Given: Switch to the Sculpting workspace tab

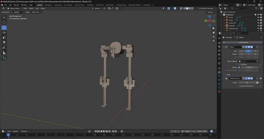Looking at the screenshot, I should coord(58,5).
